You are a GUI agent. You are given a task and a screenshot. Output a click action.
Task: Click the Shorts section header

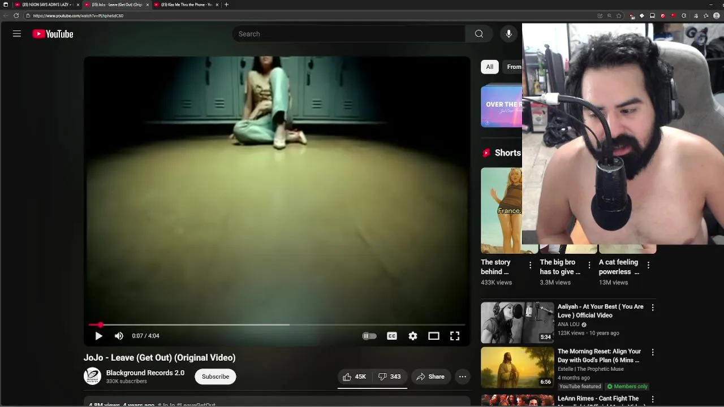click(501, 153)
